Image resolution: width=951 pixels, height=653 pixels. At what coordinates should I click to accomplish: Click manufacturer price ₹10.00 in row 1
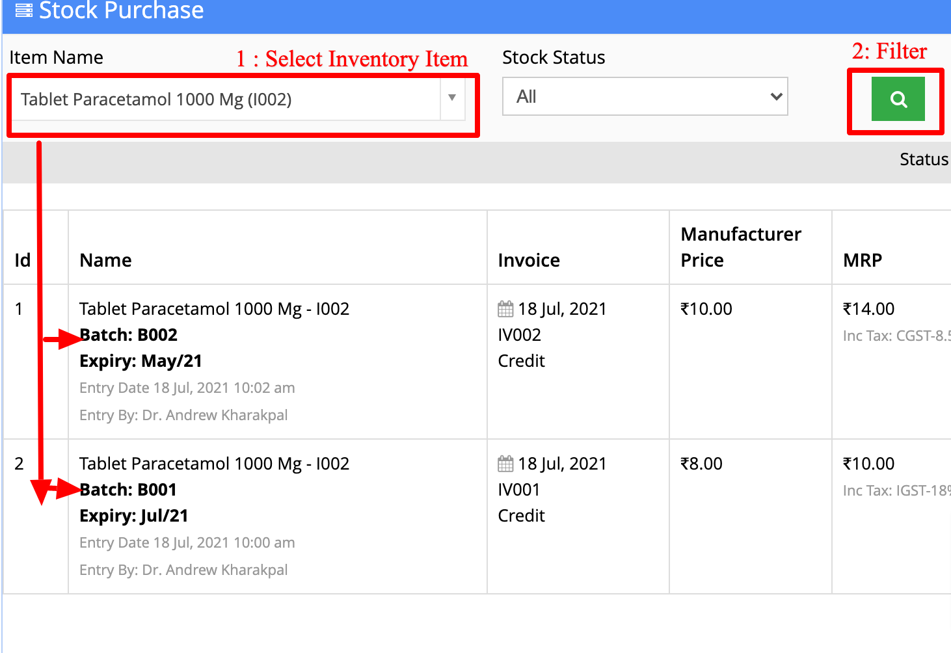pos(706,309)
